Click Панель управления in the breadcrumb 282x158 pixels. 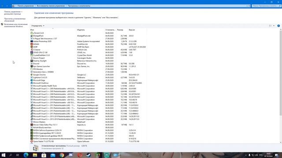point(26,6)
